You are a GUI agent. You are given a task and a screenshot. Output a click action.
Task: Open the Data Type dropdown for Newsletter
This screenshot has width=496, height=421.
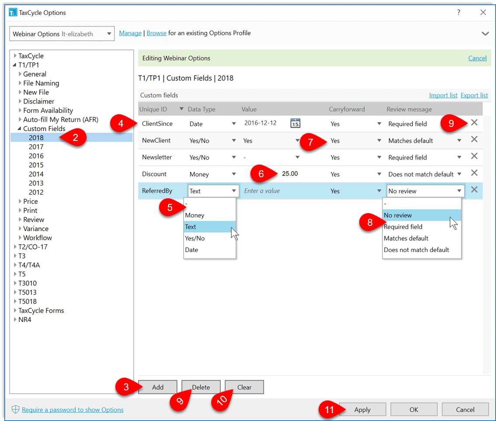click(x=234, y=158)
